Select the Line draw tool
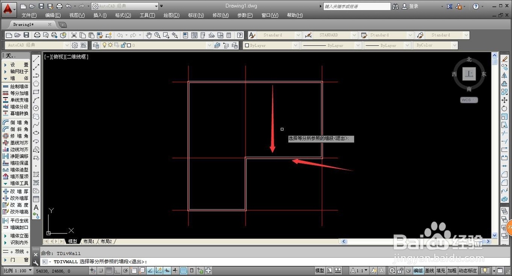512x276 pixels. pos(36,58)
